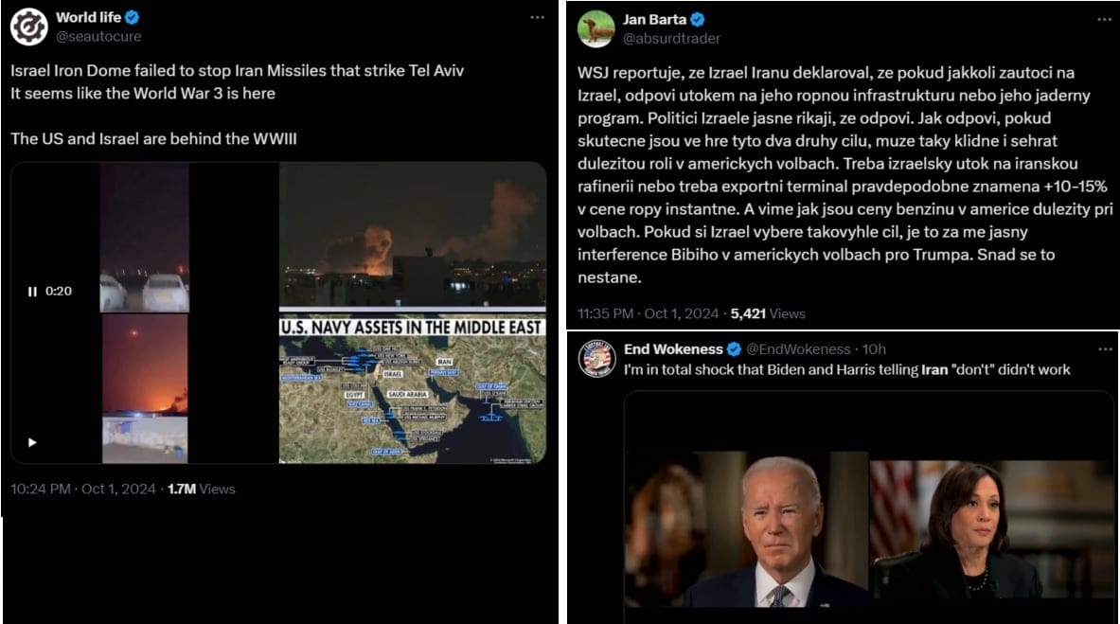Open the @EndWokeness handle link
The image size is (1120, 624).
coord(798,349)
